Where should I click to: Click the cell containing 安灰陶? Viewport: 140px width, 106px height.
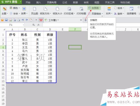click(25, 70)
